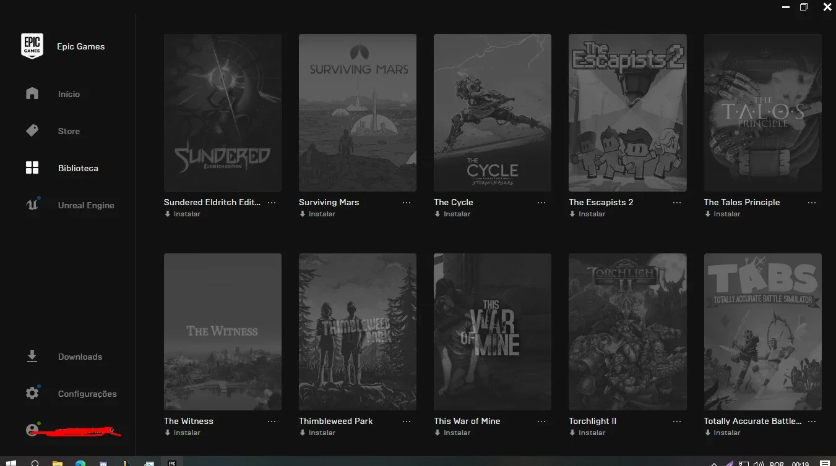Open options menu for Surviving Mars
This screenshot has height=466, width=836.
407,203
